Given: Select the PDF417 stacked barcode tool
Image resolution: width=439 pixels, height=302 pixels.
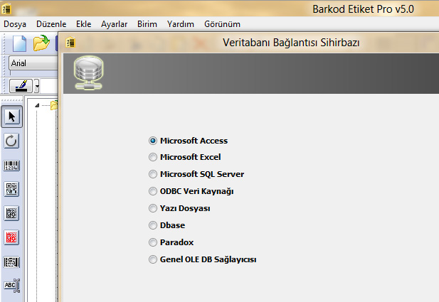Looking at the screenshot, I should pos(11,262).
